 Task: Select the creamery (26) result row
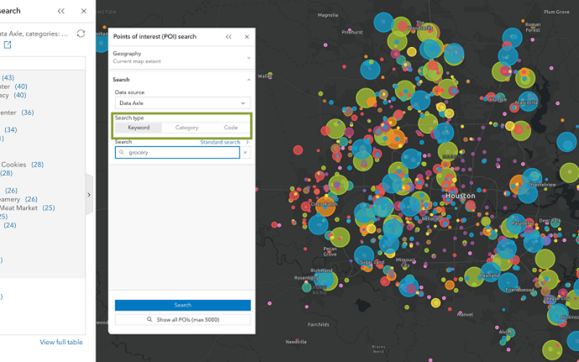pyautogui.click(x=19, y=199)
